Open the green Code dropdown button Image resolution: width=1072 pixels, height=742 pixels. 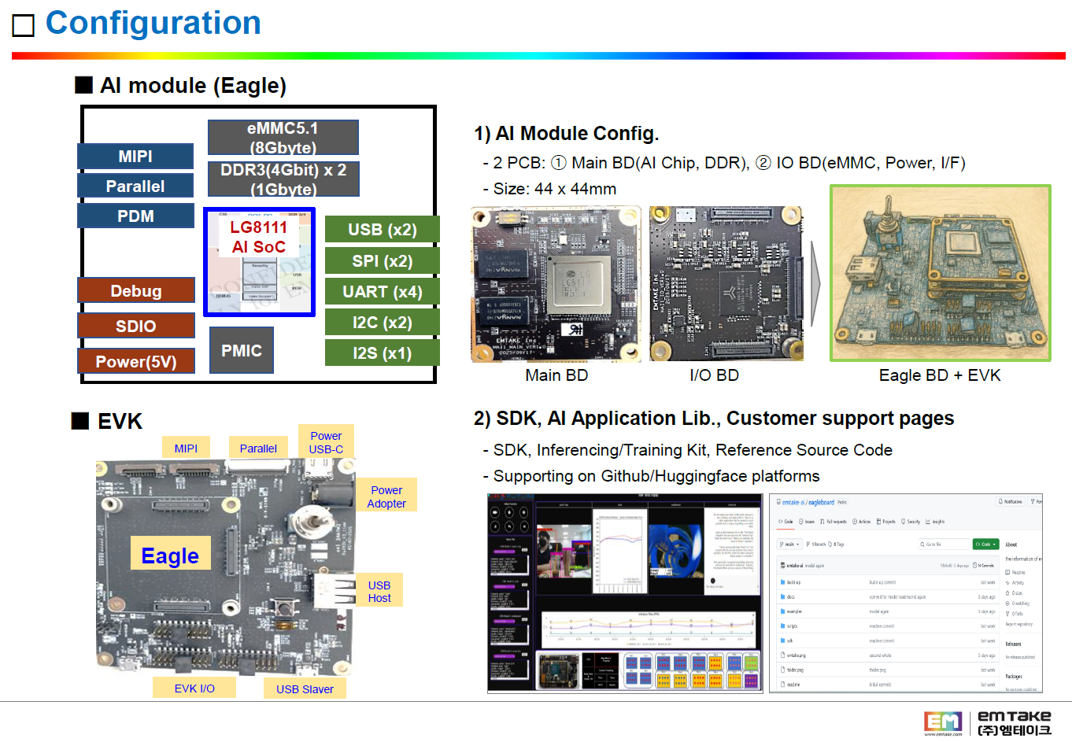[985, 544]
